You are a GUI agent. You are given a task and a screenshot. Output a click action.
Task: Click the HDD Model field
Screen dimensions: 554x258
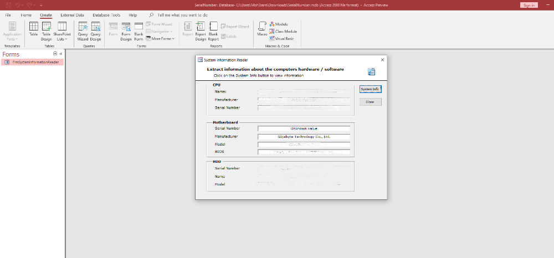[x=304, y=184]
